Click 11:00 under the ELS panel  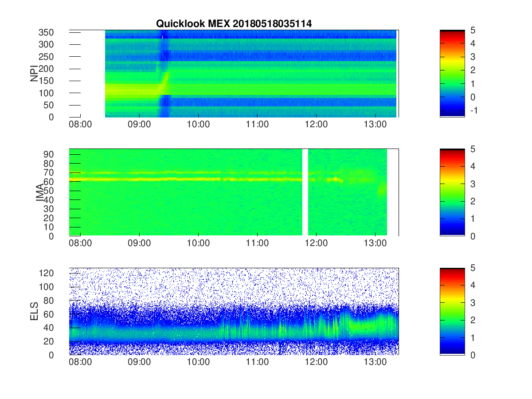pyautogui.click(x=257, y=362)
